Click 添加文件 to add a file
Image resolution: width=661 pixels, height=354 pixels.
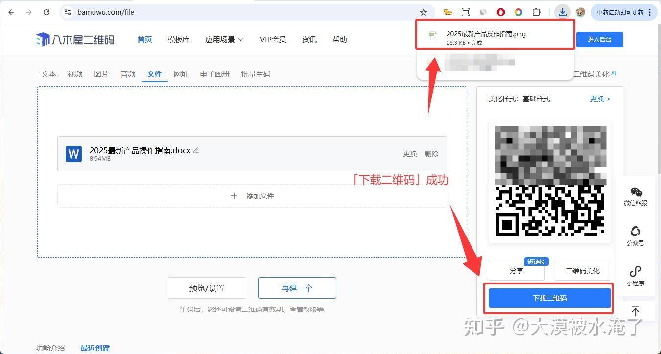[252, 196]
